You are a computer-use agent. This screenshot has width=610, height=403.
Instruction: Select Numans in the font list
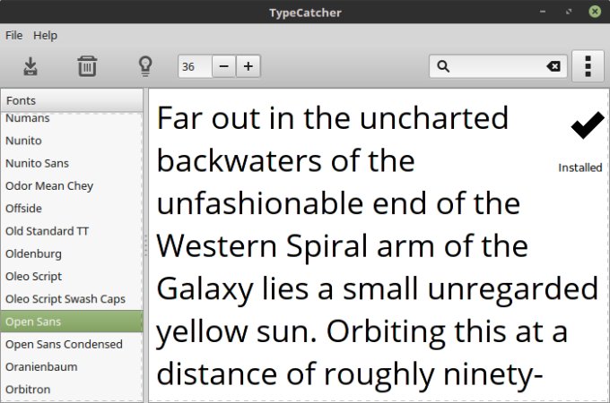[x=72, y=118]
